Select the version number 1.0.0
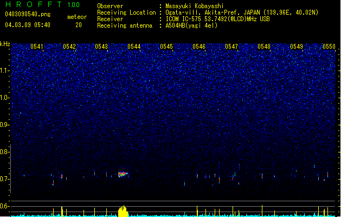This screenshot has height=217, width=341. (74, 4)
